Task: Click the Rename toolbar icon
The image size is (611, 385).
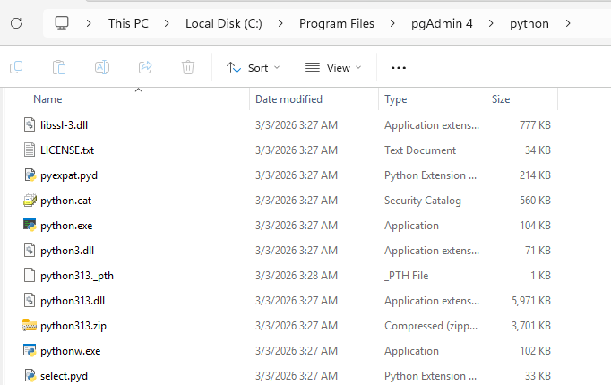Action: (x=102, y=67)
